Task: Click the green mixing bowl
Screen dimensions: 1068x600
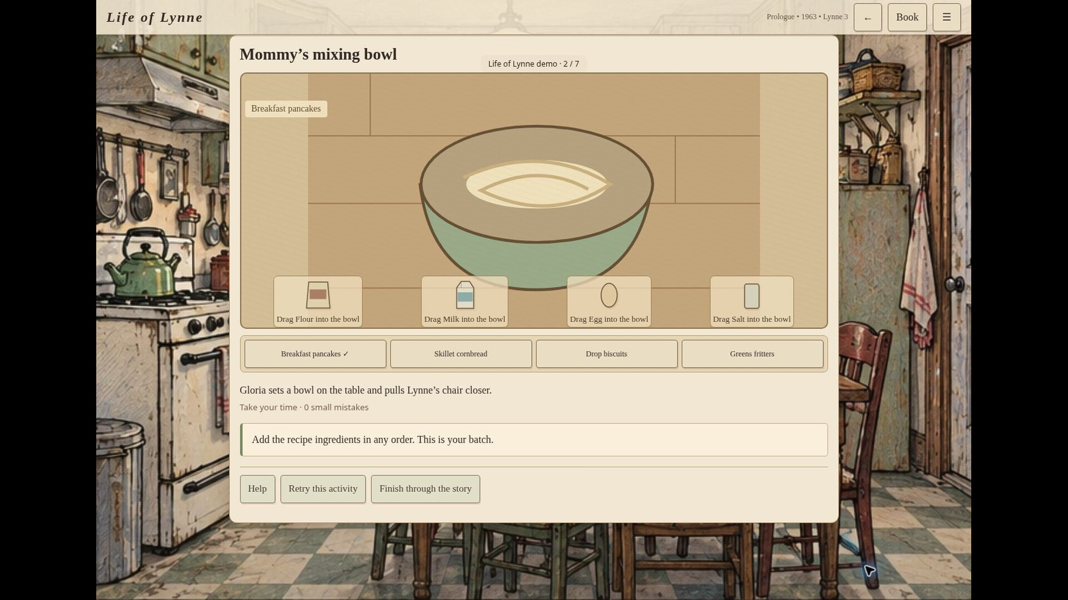Action: 536,207
